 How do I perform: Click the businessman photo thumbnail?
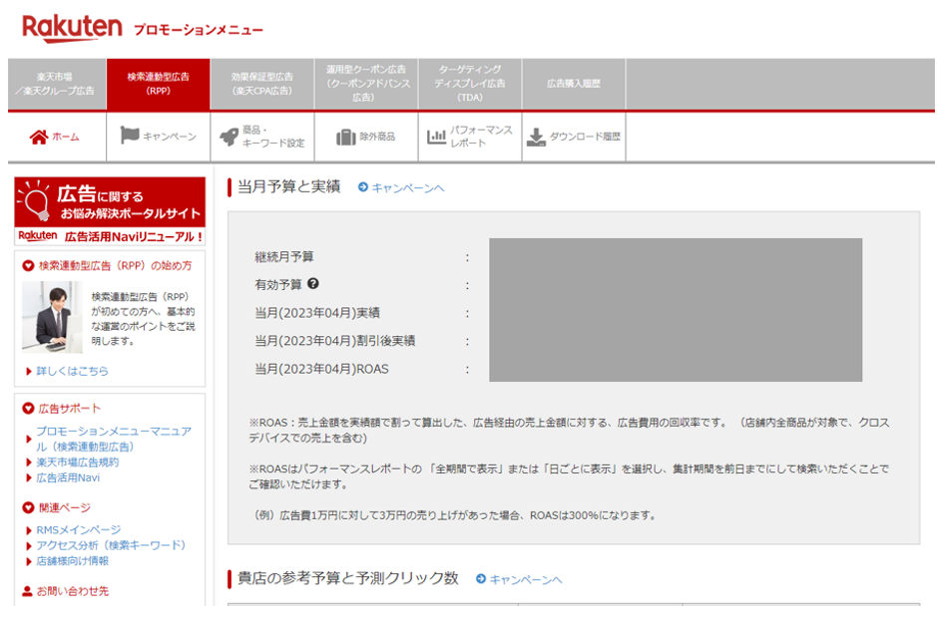(52, 317)
